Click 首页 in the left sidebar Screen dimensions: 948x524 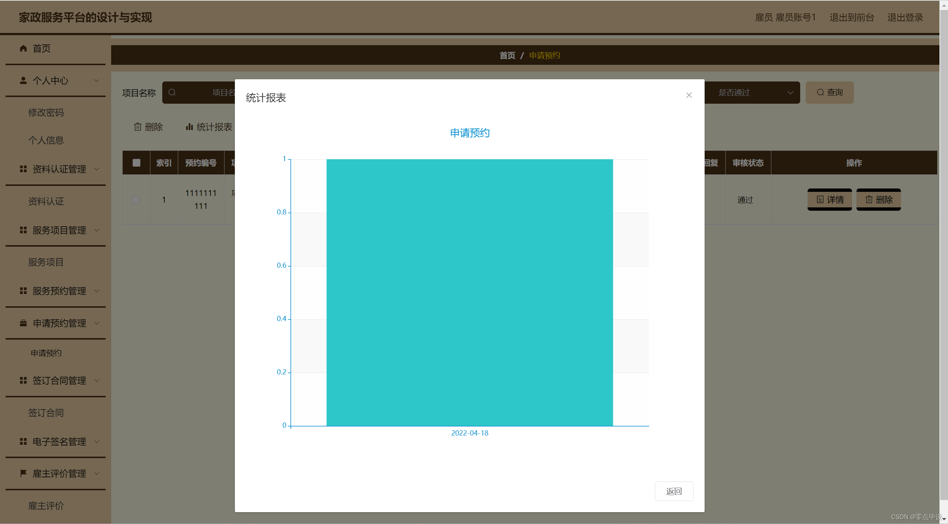[41, 48]
